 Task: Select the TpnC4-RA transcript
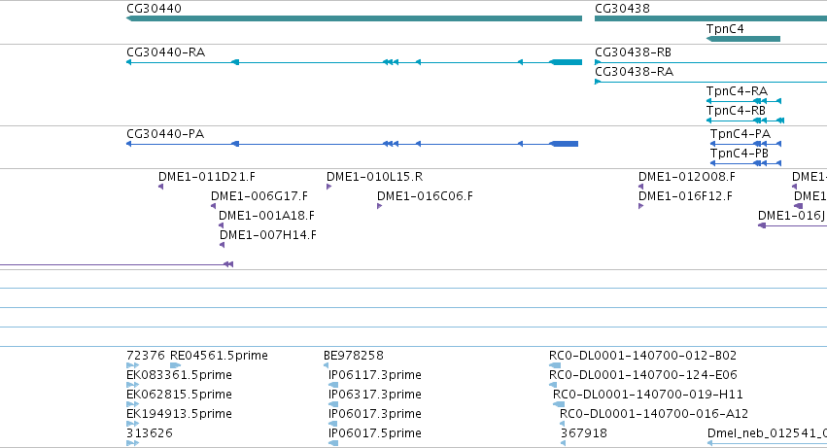pos(743,101)
